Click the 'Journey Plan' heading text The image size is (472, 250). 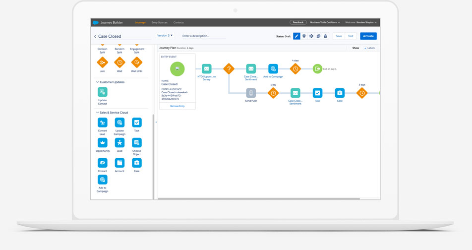(168, 48)
